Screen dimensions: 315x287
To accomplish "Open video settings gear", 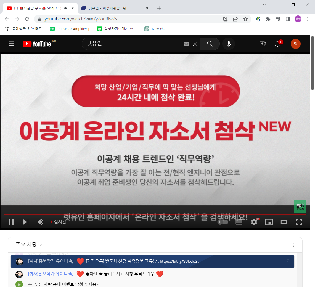I will coord(254,222).
